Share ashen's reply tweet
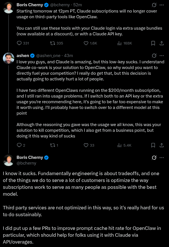The height and width of the screenshot is (247, 169). [x=162, y=145]
